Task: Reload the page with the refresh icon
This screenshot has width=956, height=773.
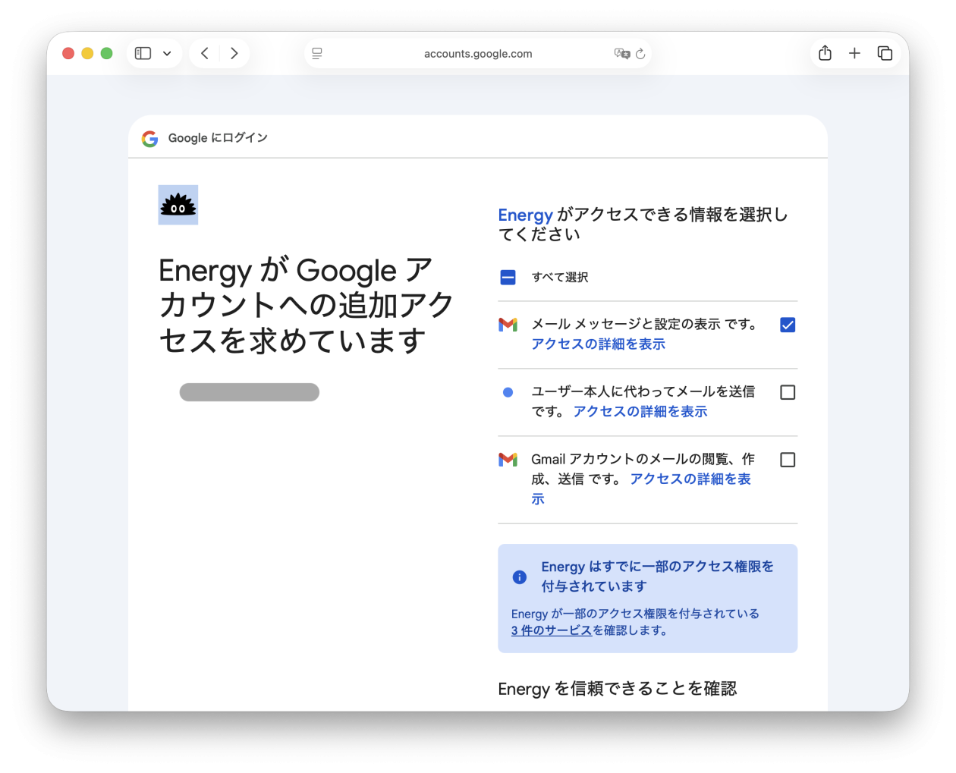Action: (x=640, y=54)
